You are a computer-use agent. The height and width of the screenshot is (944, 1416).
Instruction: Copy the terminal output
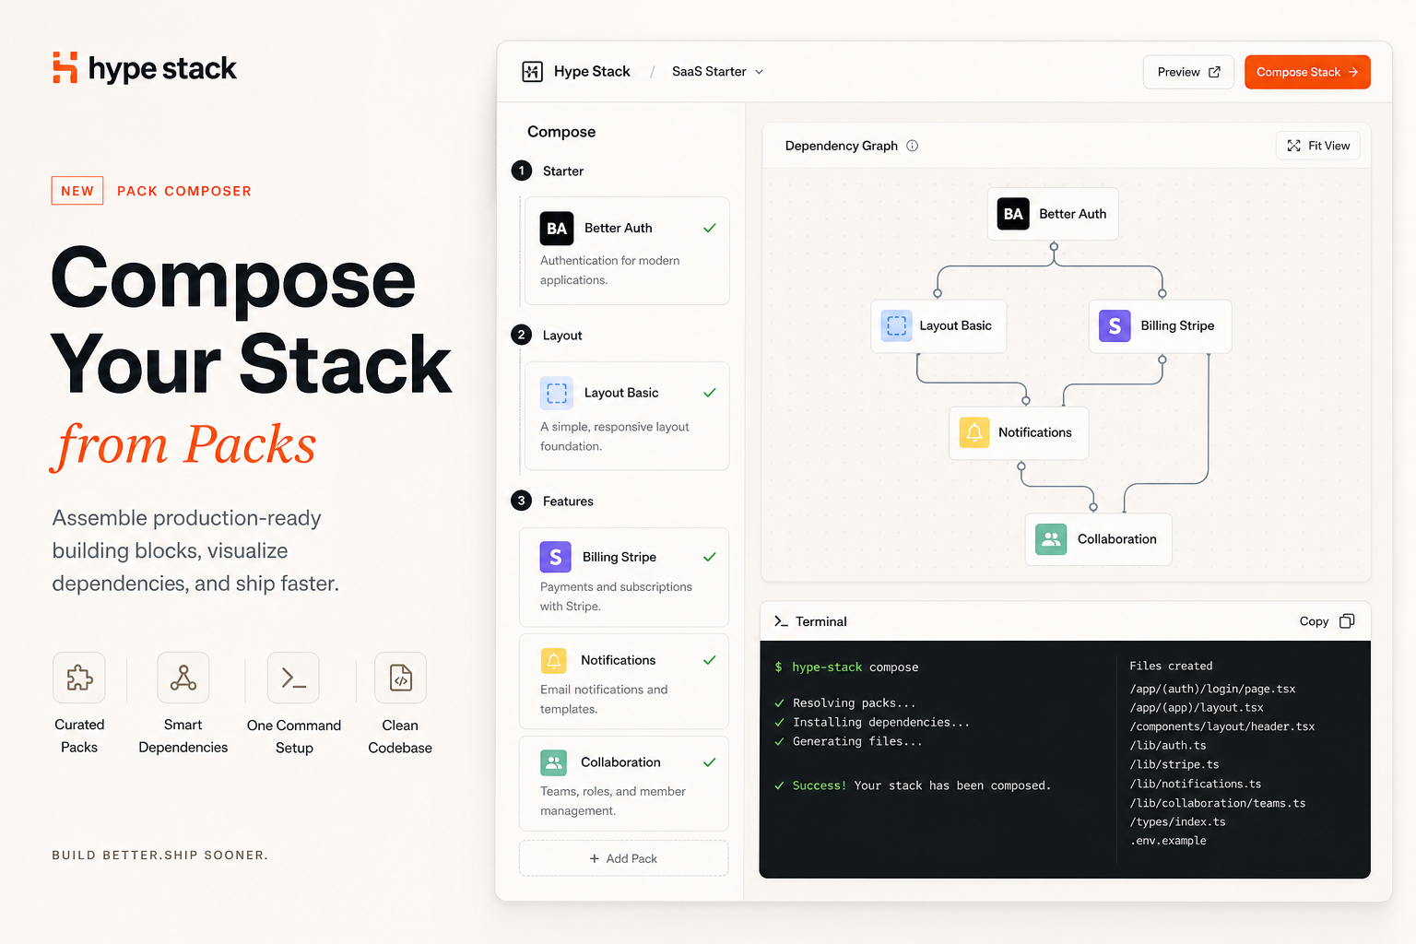1327,621
